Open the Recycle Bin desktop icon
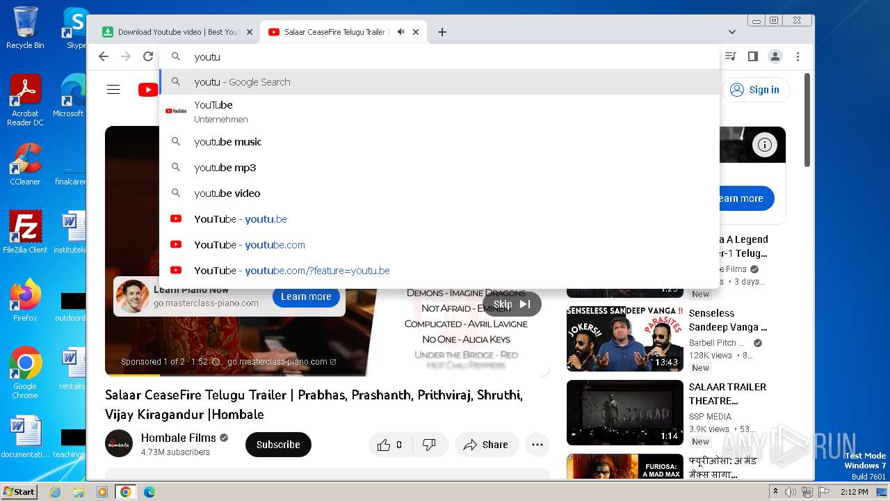Screen dimensions: 890x501 [25, 29]
